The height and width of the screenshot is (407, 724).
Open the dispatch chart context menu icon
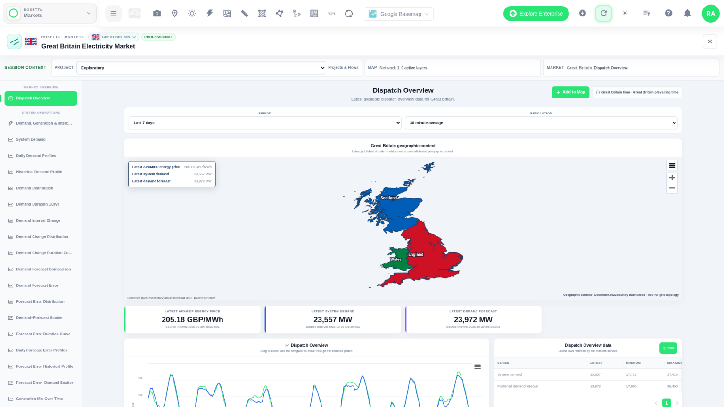point(477,367)
